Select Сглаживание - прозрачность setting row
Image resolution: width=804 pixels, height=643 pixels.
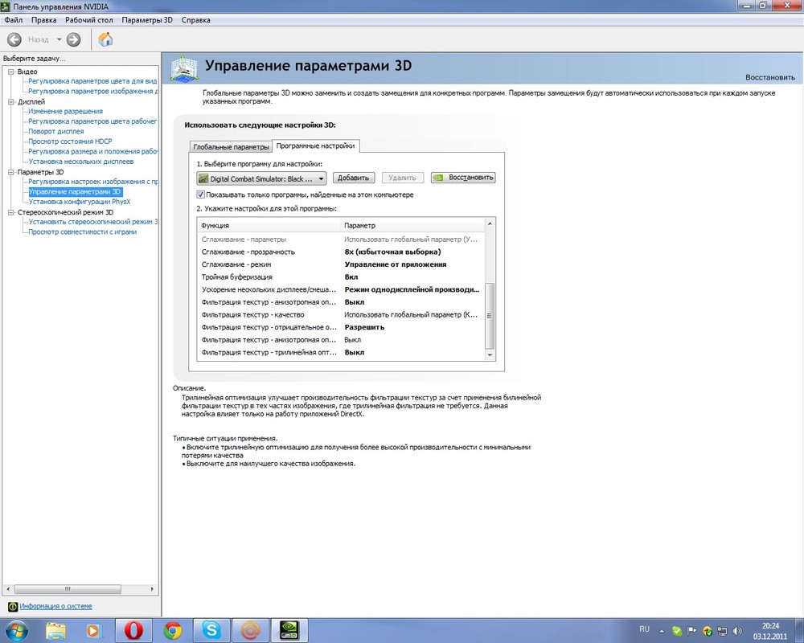tap(340, 252)
